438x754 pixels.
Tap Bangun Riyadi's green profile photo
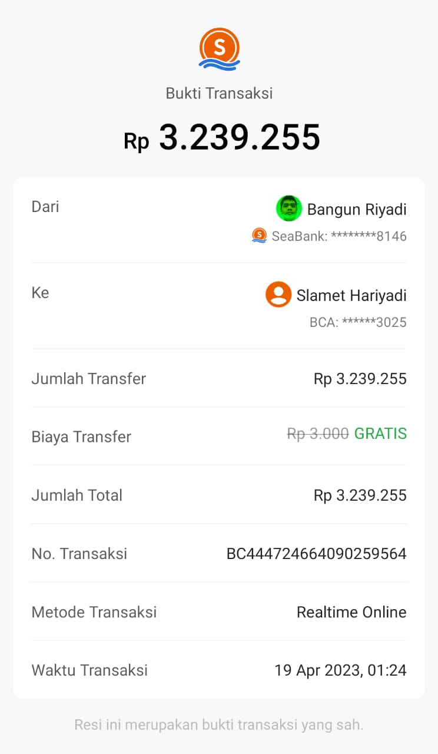[289, 209]
